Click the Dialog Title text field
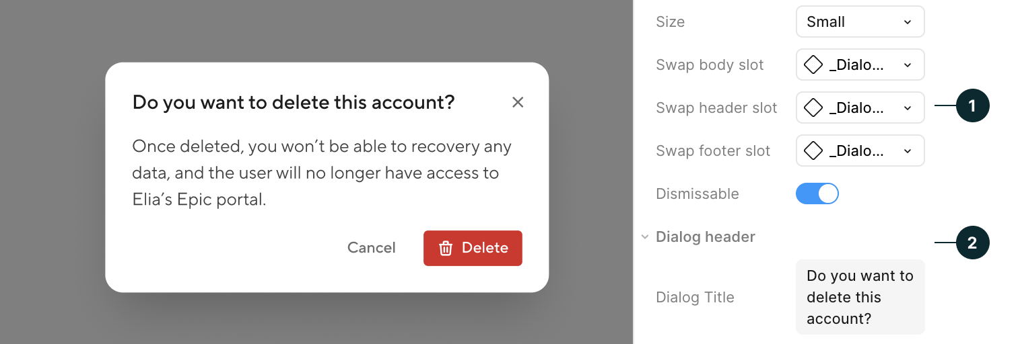 click(x=860, y=297)
